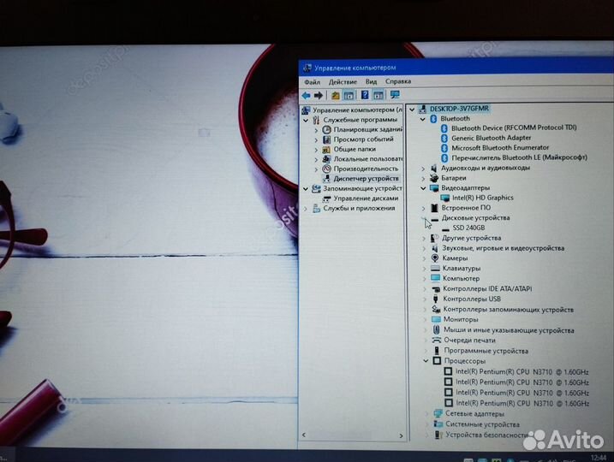This screenshot has height=462, width=614.
Task: Click Контроллеры IDE ATA/ATAPI icon
Action: click(436, 289)
